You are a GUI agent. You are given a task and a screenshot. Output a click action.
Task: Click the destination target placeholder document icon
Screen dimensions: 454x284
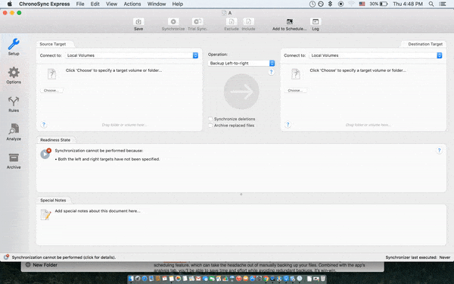[296, 74]
